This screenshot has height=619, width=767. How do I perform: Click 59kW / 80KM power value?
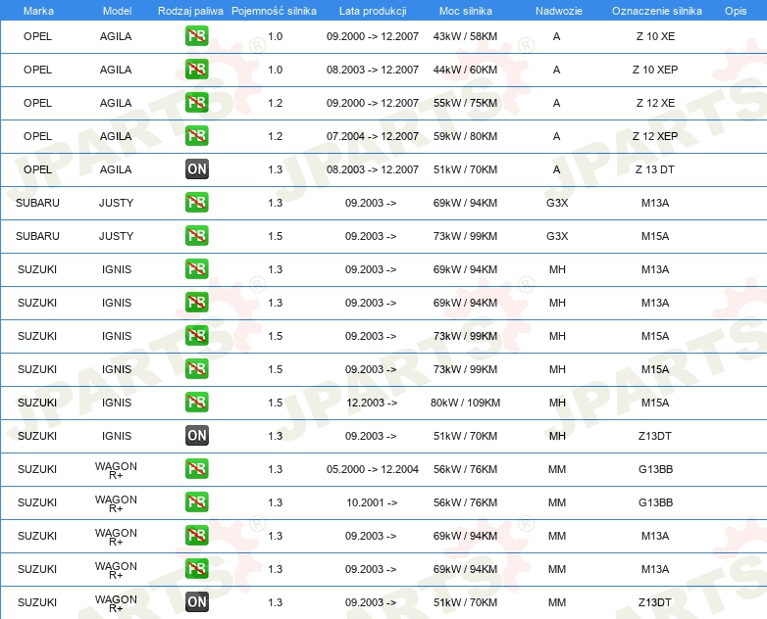click(465, 136)
